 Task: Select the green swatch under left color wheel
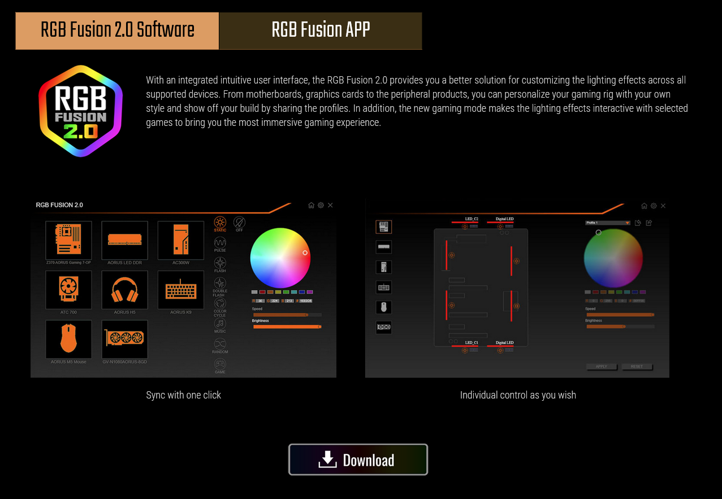click(286, 292)
